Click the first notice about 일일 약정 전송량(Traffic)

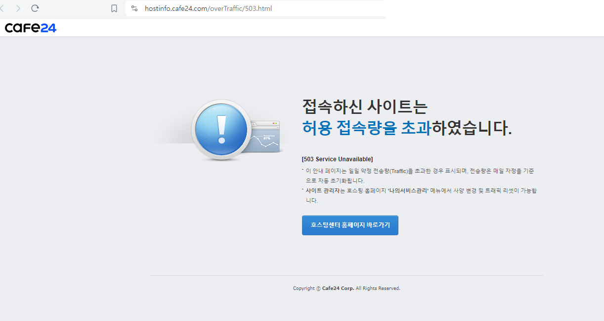(420, 176)
